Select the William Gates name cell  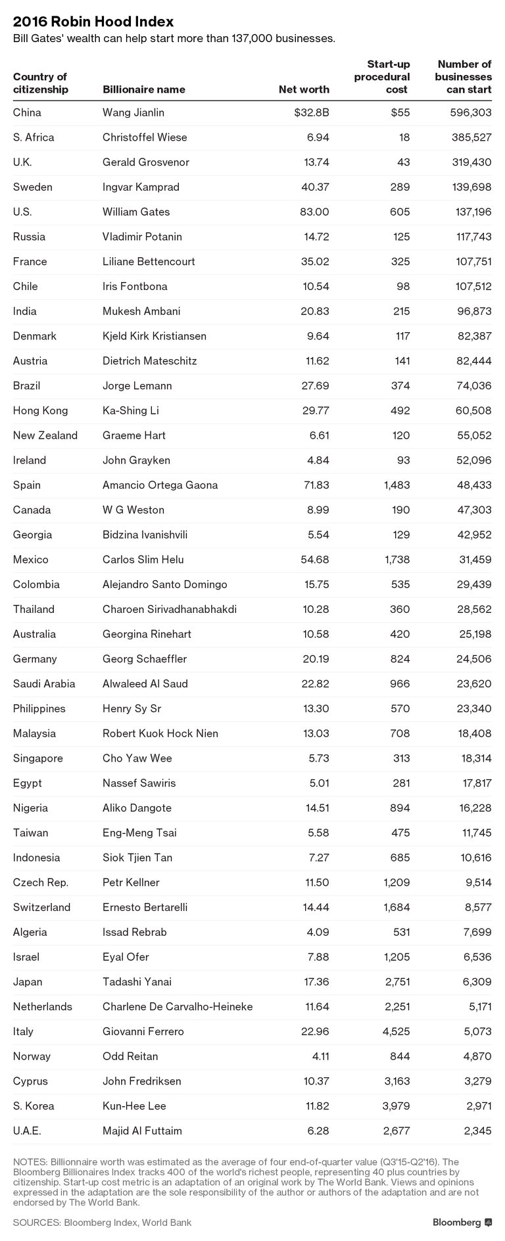pyautogui.click(x=136, y=212)
